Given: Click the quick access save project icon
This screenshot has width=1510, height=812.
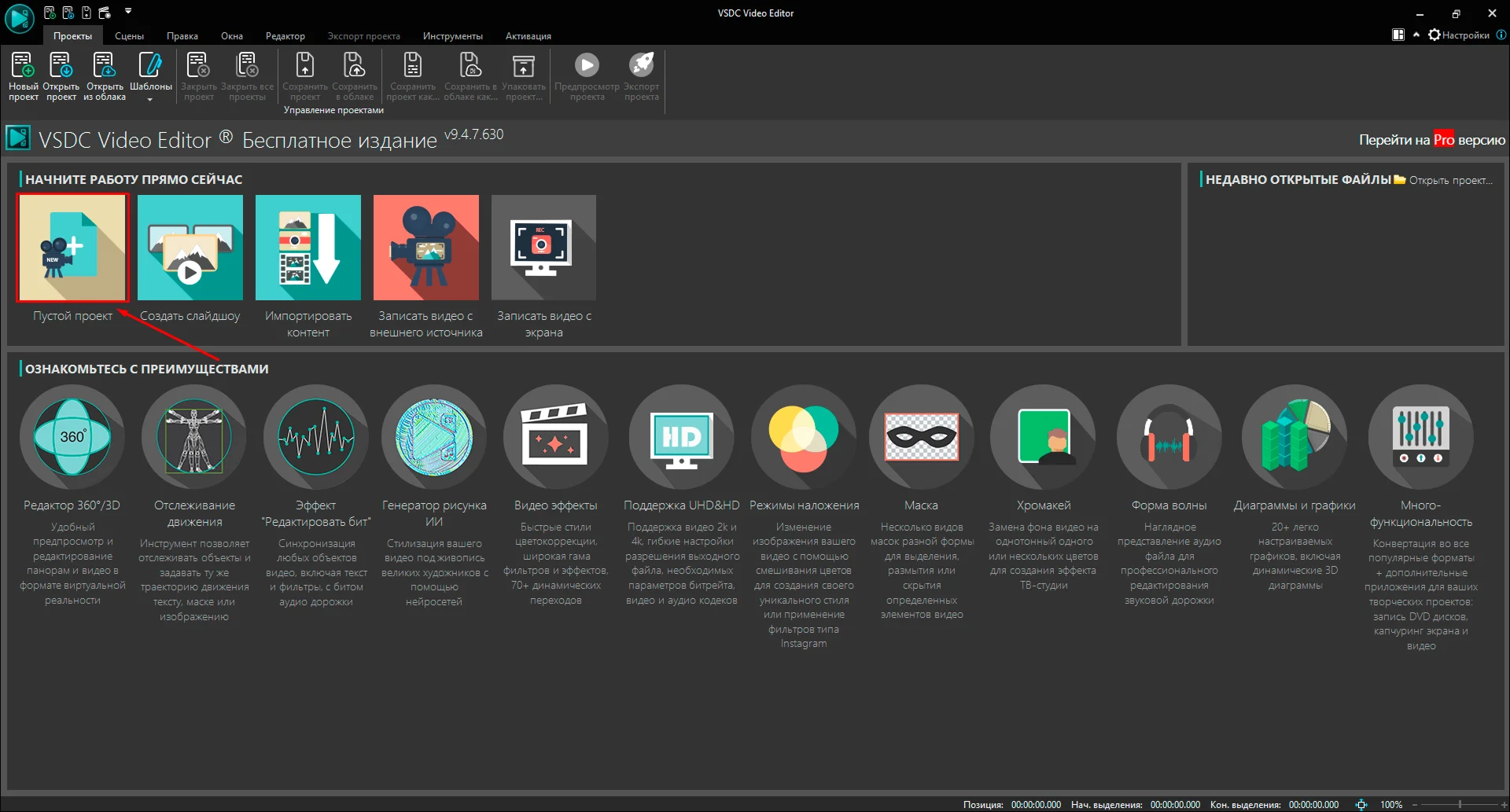Looking at the screenshot, I should tap(86, 13).
